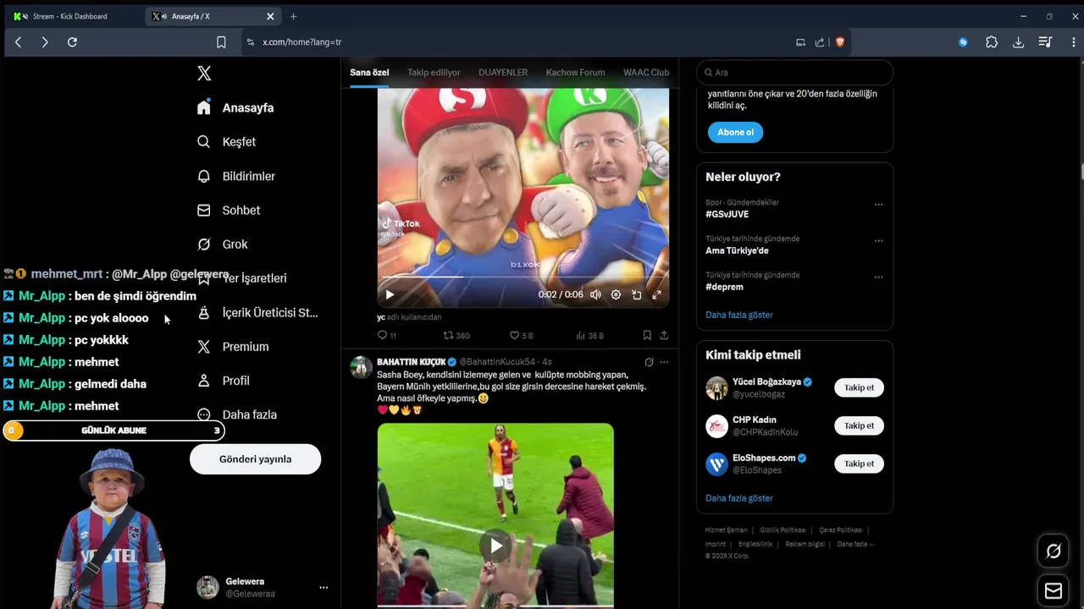Open options for Ama Türkiye'de trend
Viewport: 1084px width, 609px height.
[878, 241]
